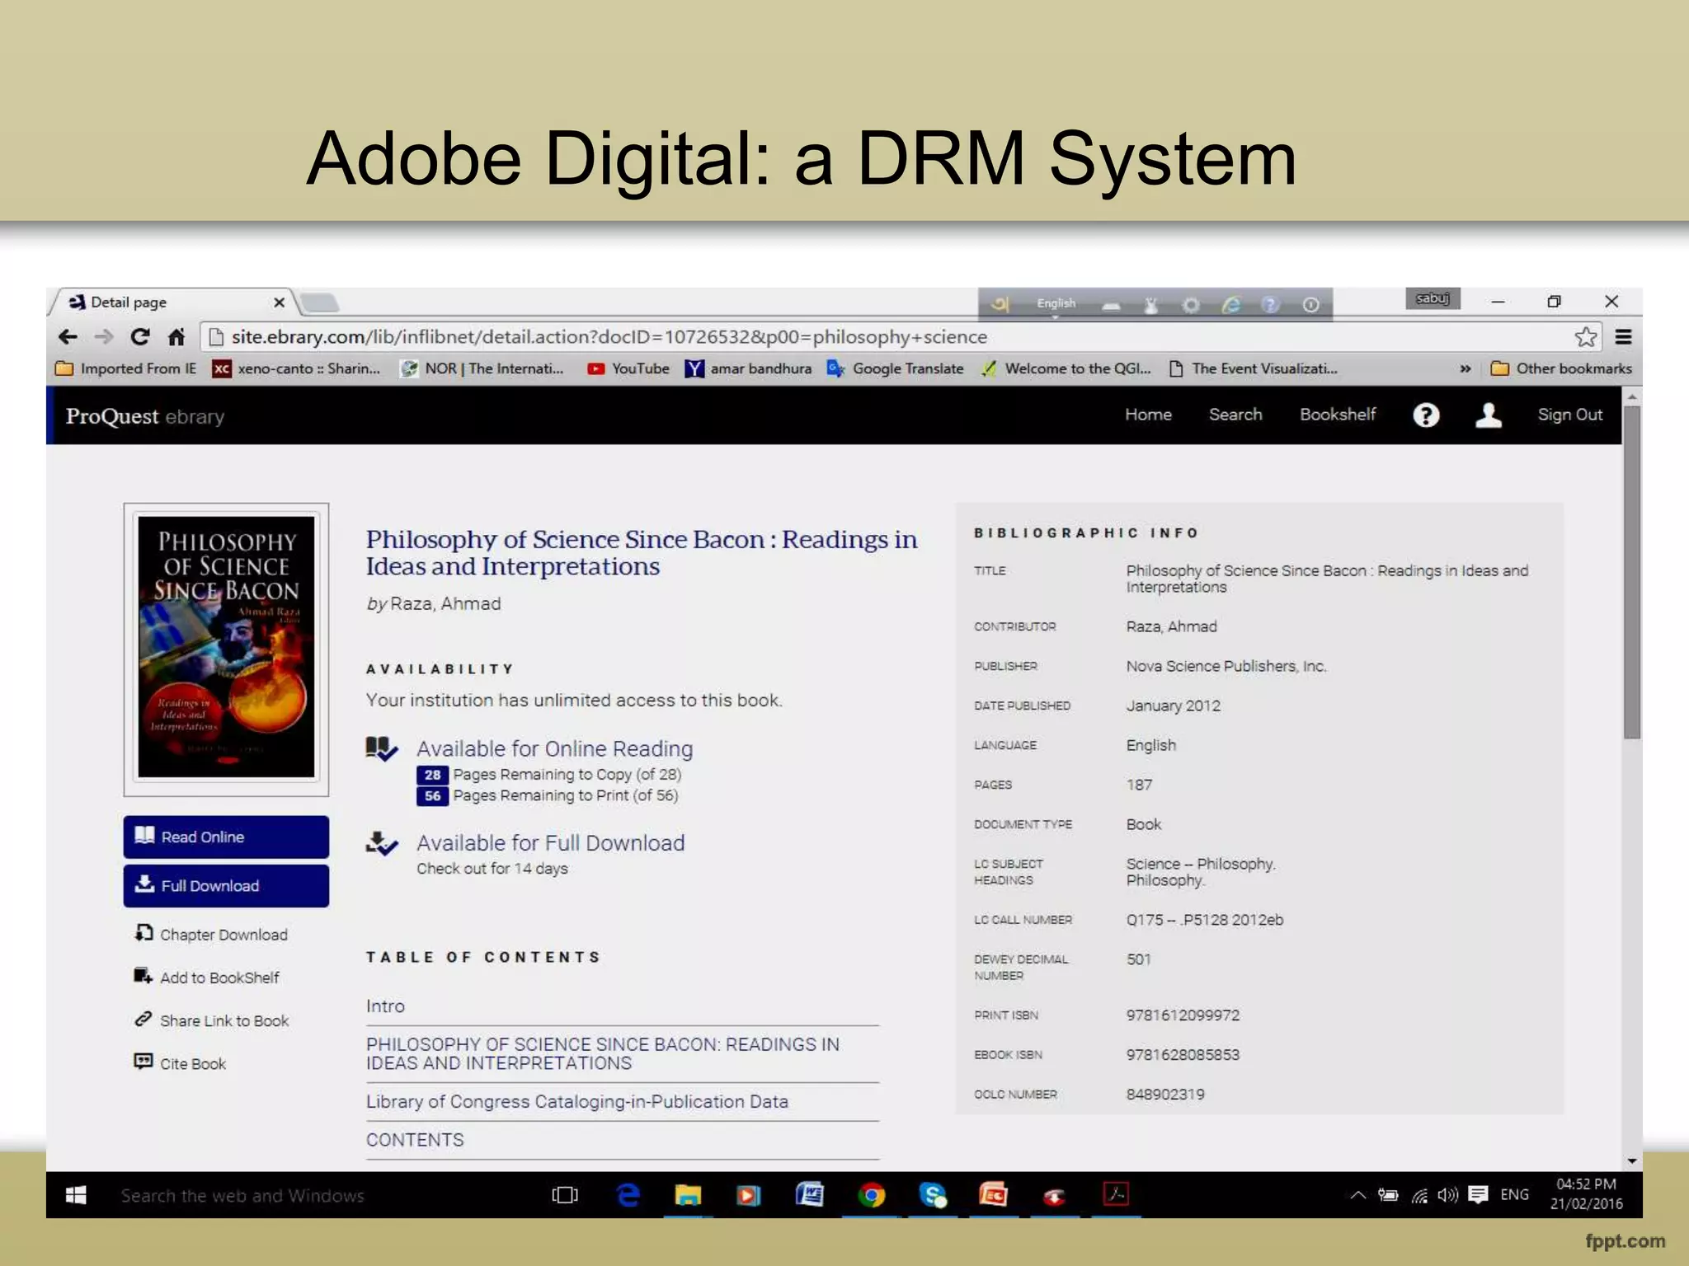Screen dimensions: 1689x1266
Task: Open Bookshelf in the ebrary navigation
Action: (x=1338, y=415)
